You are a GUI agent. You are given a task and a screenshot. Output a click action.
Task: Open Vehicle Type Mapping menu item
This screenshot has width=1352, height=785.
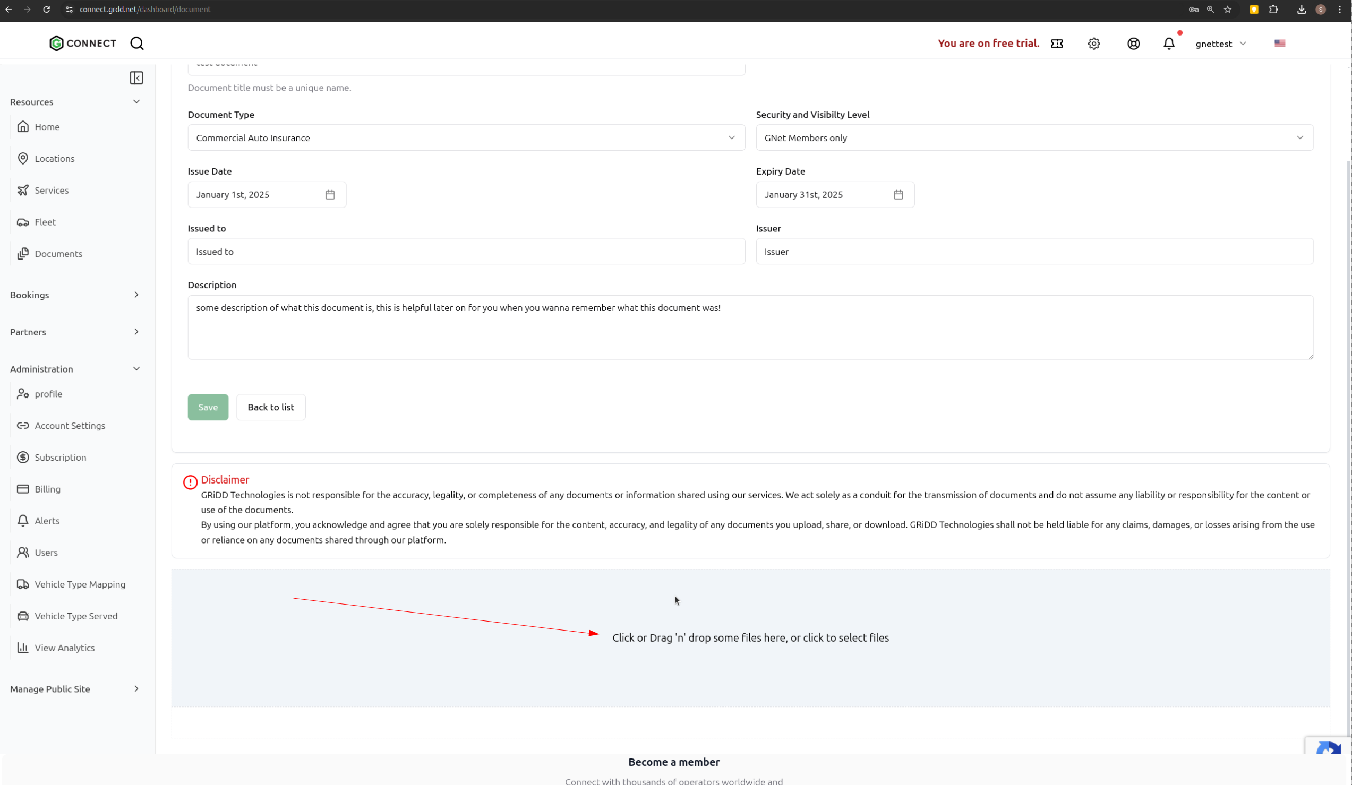(x=80, y=584)
